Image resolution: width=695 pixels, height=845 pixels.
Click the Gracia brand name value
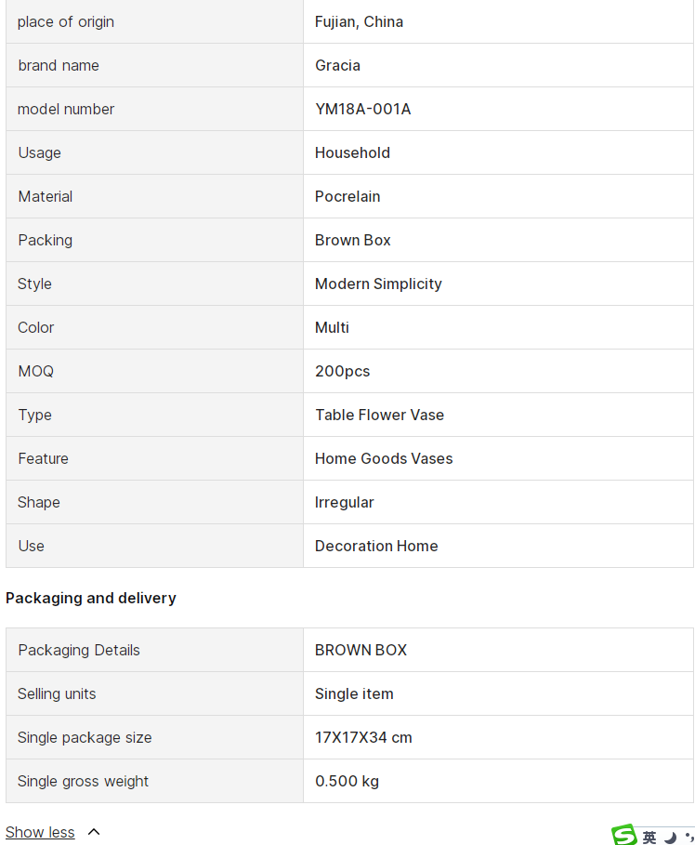coord(337,65)
